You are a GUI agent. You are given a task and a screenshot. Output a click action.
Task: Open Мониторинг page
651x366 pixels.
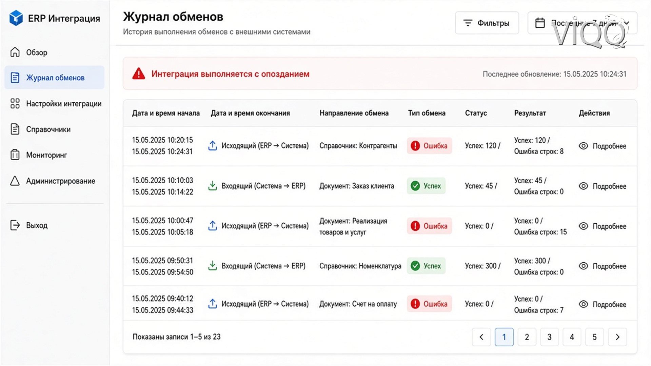coord(39,155)
